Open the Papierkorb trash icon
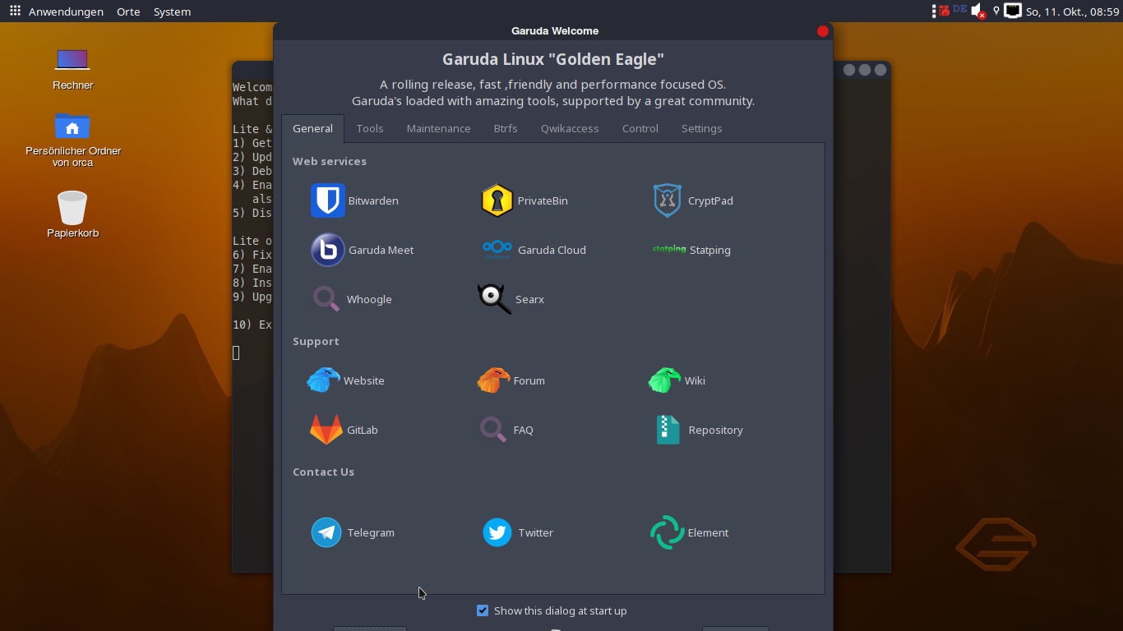The image size is (1123, 631). pyautogui.click(x=72, y=214)
